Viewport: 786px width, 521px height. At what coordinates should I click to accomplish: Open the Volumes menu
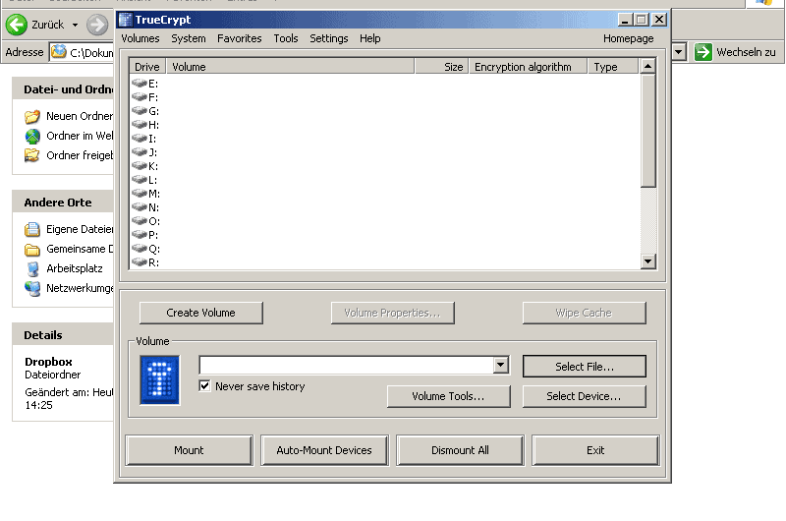pyautogui.click(x=140, y=38)
